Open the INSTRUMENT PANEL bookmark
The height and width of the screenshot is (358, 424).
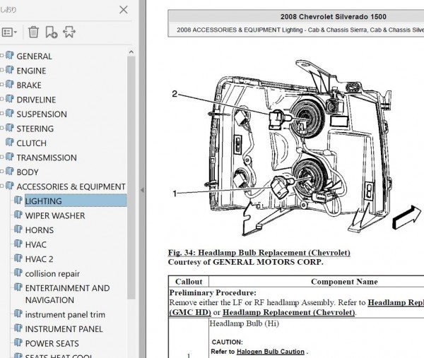[x=64, y=329]
